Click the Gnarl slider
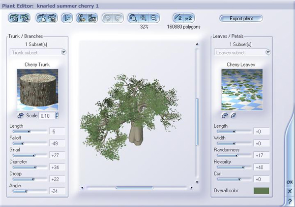The image size is (295, 207). tap(29, 155)
